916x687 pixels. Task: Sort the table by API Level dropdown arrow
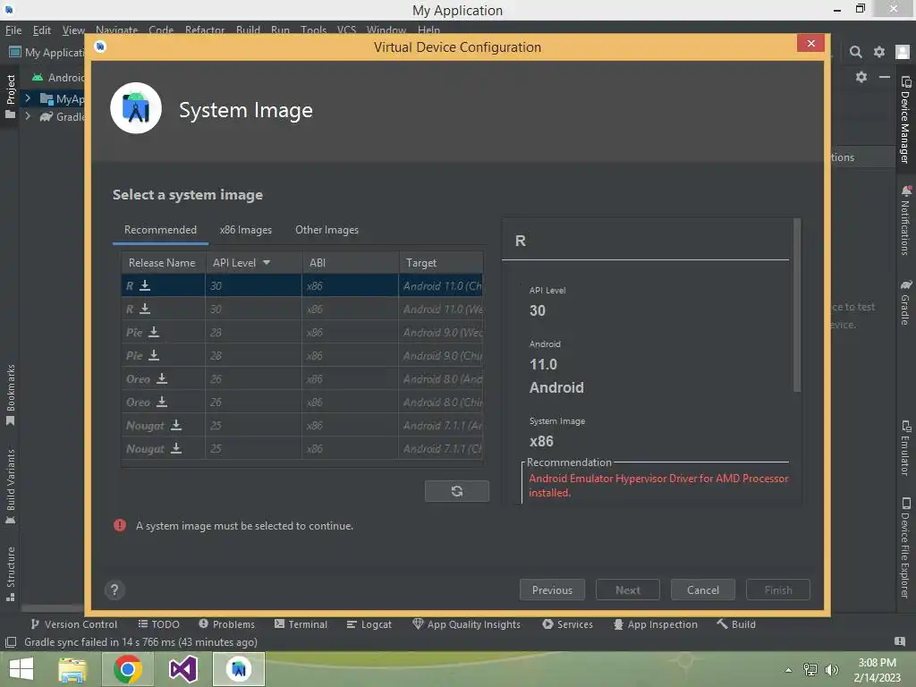(x=267, y=263)
